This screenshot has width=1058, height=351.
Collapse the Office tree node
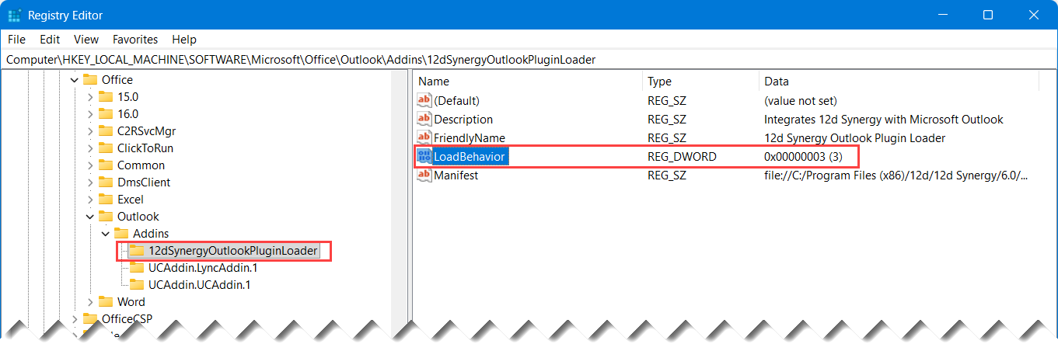[x=75, y=80]
